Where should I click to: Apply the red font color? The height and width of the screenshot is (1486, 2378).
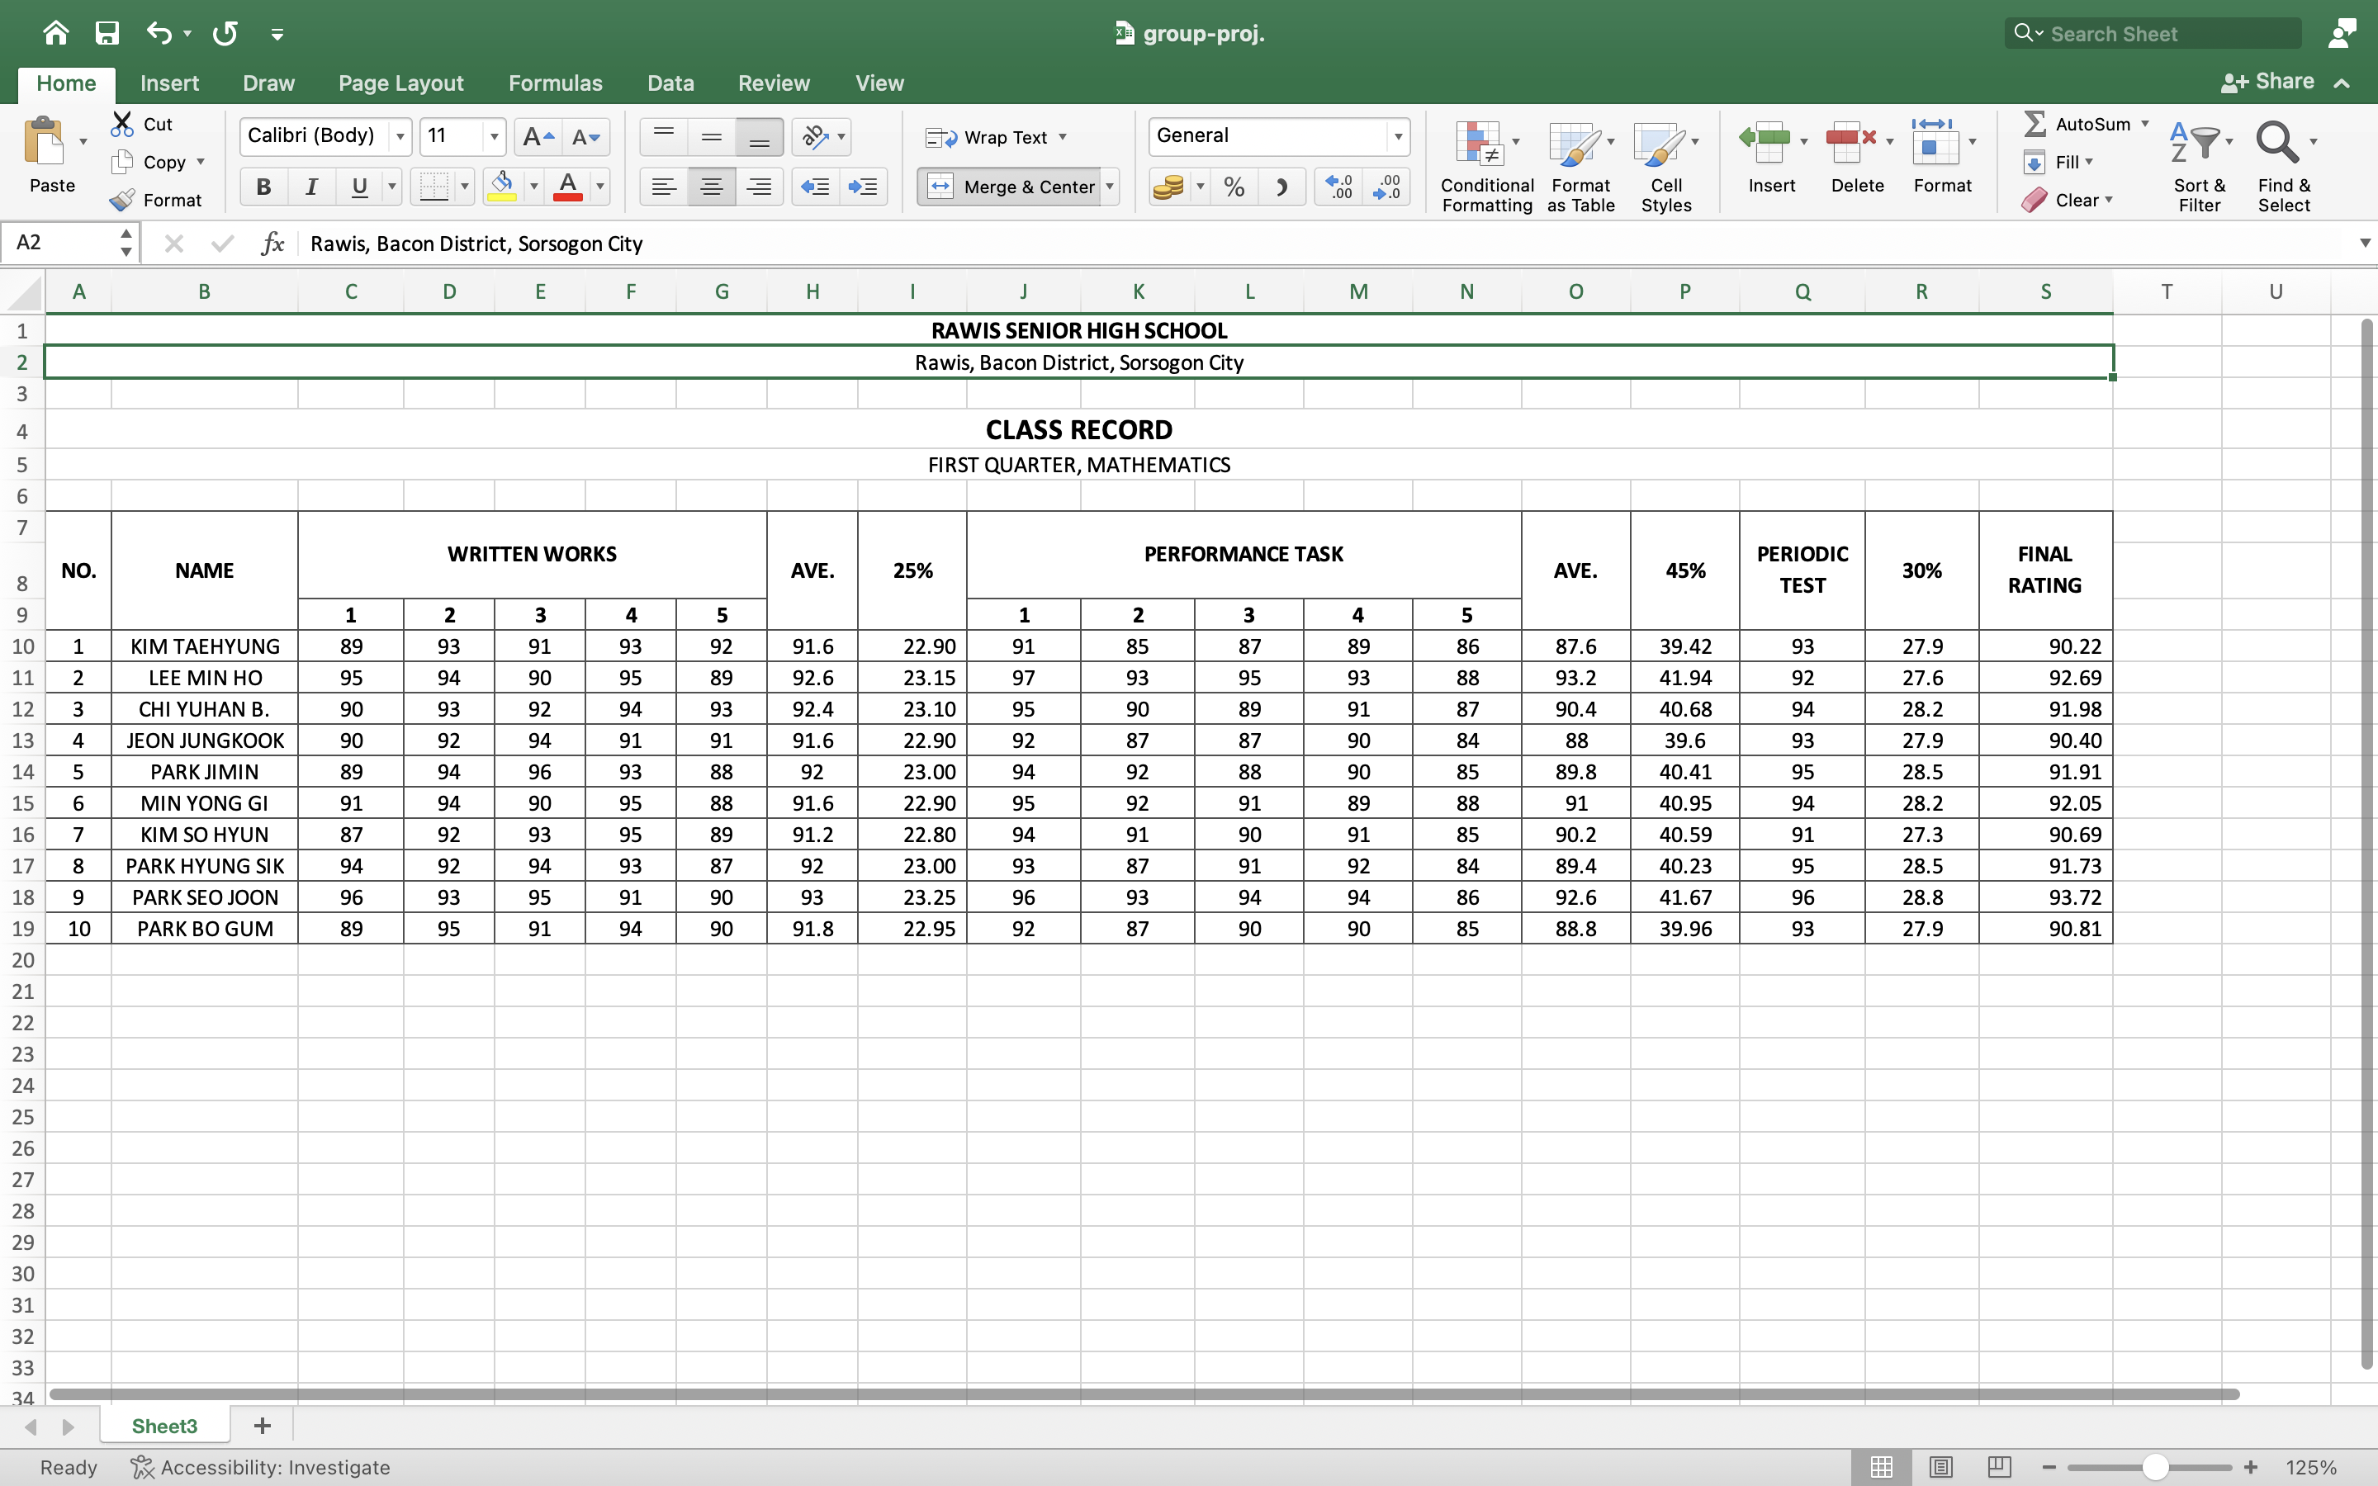568,186
